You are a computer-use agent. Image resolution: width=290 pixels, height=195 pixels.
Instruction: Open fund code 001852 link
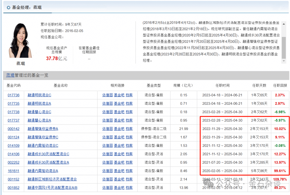(x=13, y=188)
